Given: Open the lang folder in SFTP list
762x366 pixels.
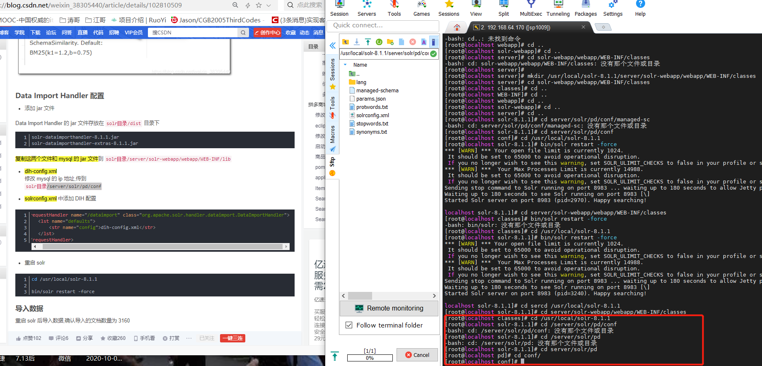Looking at the screenshot, I should [x=358, y=82].
